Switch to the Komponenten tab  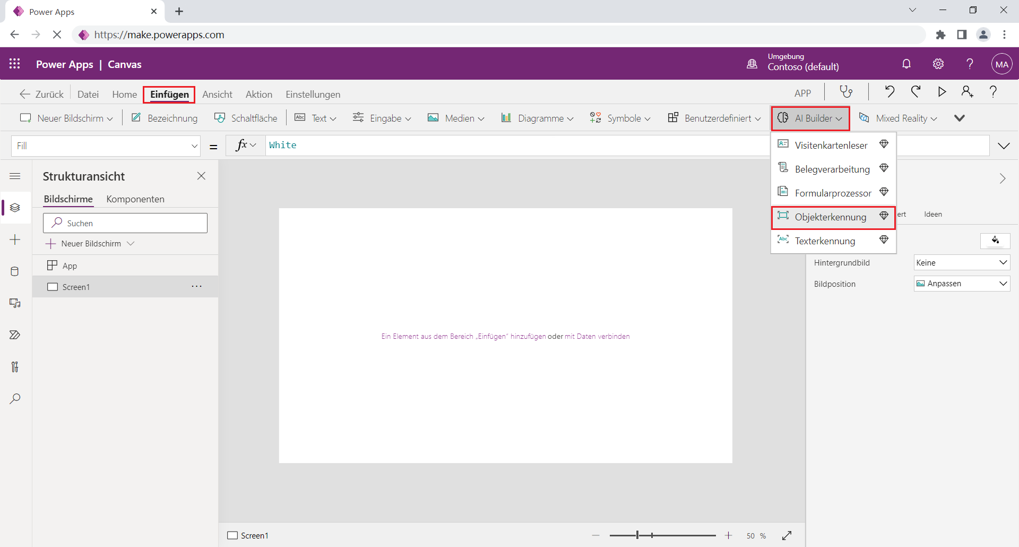coord(135,199)
